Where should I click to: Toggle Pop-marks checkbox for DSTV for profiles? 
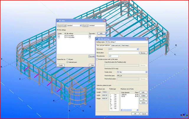[x=90, y=37]
